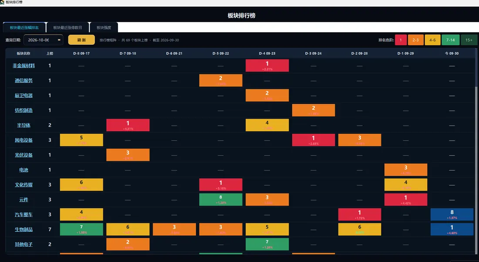Click 元件 green rank 8 cell on 09-22
The image size is (479, 262).
tap(221, 199)
